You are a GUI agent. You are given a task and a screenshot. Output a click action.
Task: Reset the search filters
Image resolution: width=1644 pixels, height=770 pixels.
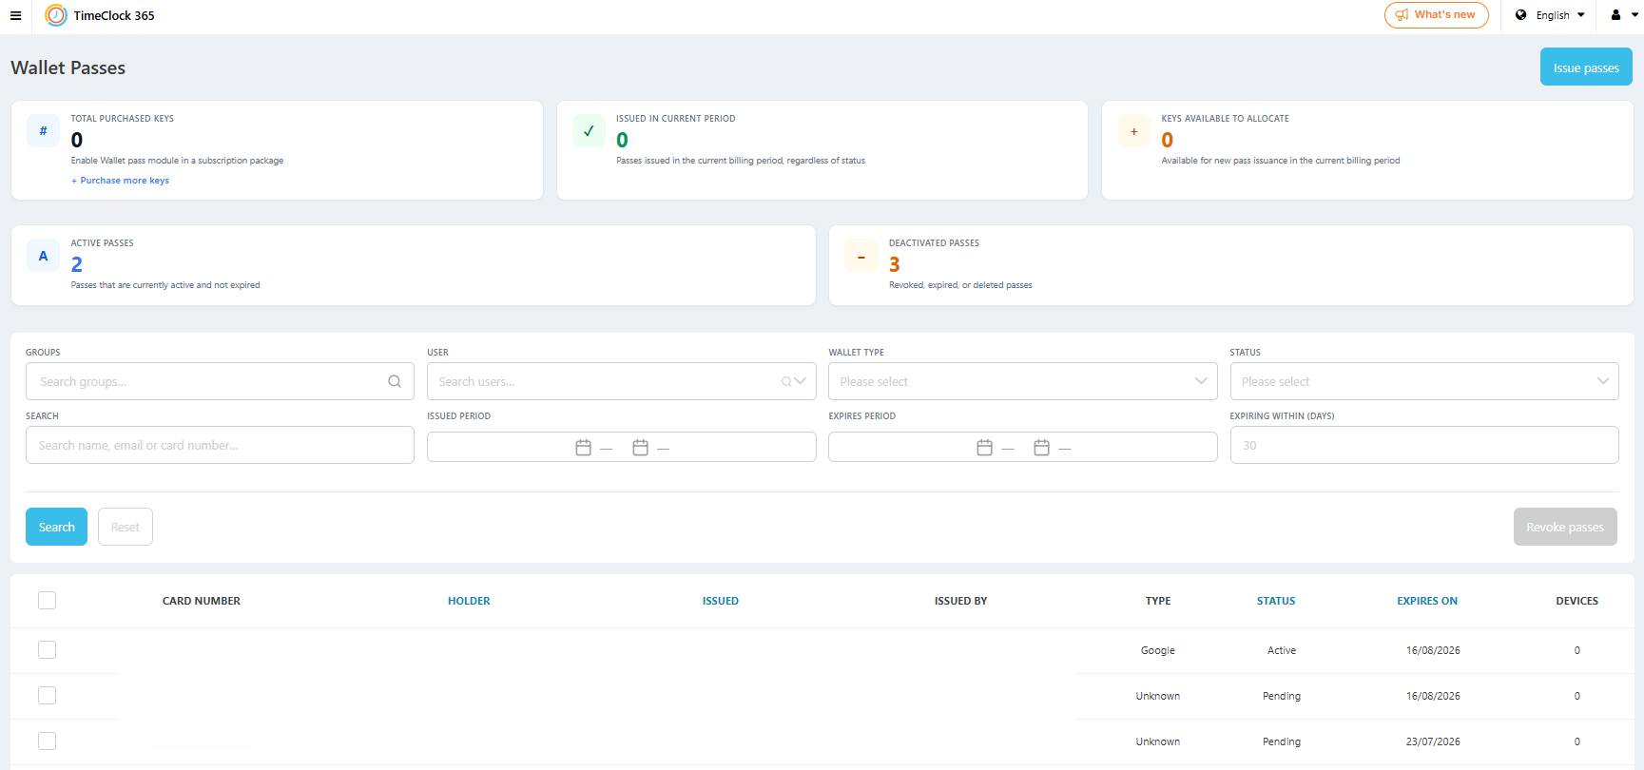pos(126,527)
